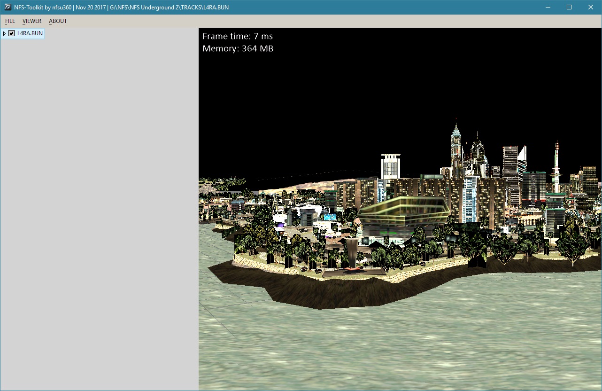Click the Frame time readout text
The width and height of the screenshot is (602, 391).
point(238,36)
